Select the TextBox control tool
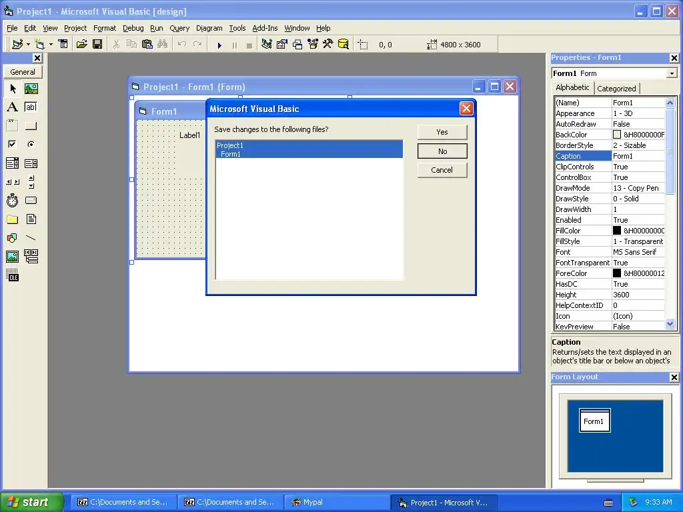 (31, 107)
